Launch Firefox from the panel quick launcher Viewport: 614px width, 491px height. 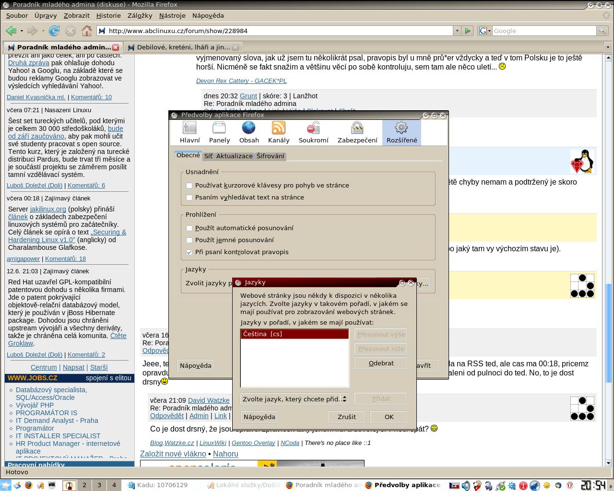pyautogui.click(x=28, y=485)
